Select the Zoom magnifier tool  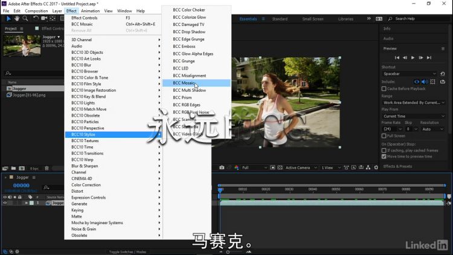[25, 19]
